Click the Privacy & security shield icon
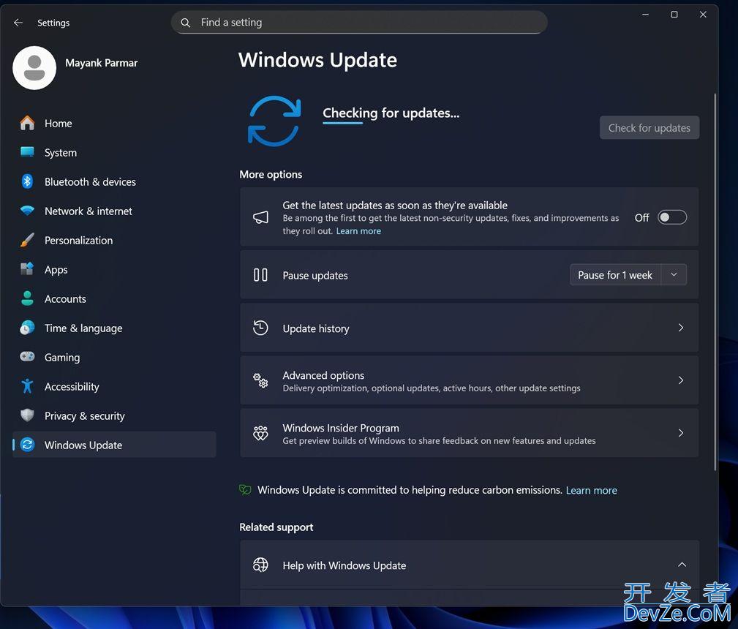 (x=27, y=415)
